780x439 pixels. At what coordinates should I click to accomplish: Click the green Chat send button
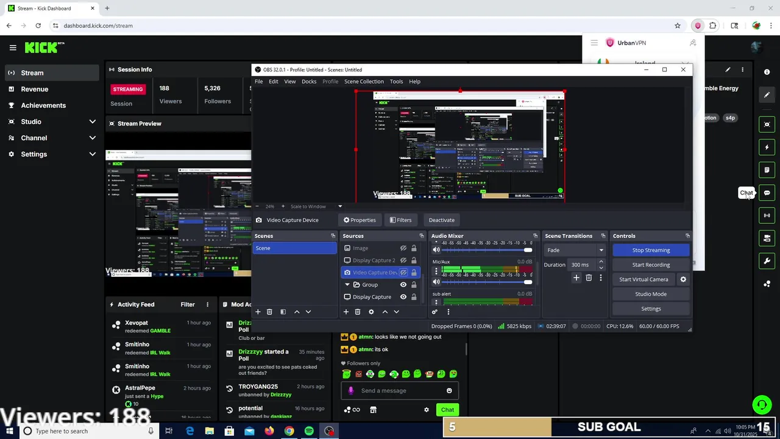pyautogui.click(x=447, y=410)
